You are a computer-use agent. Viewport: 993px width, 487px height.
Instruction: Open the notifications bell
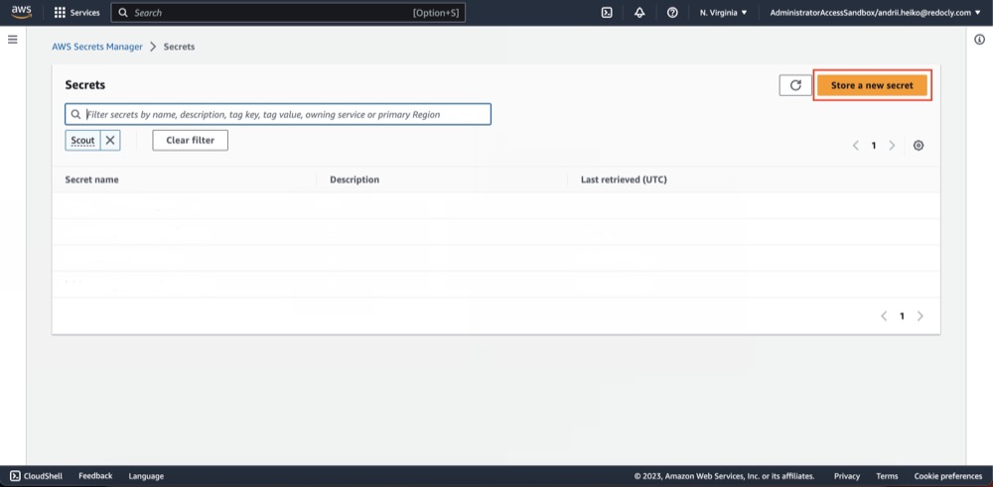point(639,13)
